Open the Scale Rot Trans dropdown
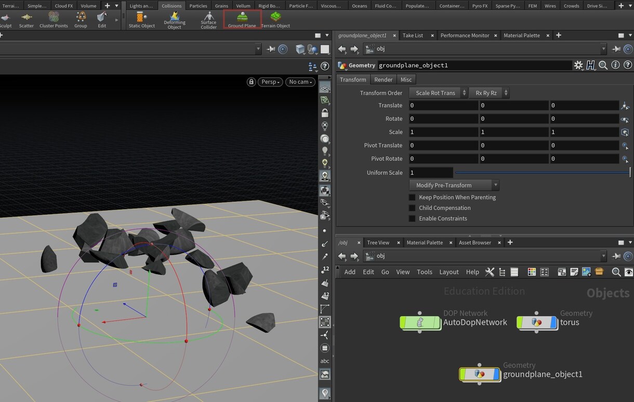The height and width of the screenshot is (402, 634). pos(439,93)
